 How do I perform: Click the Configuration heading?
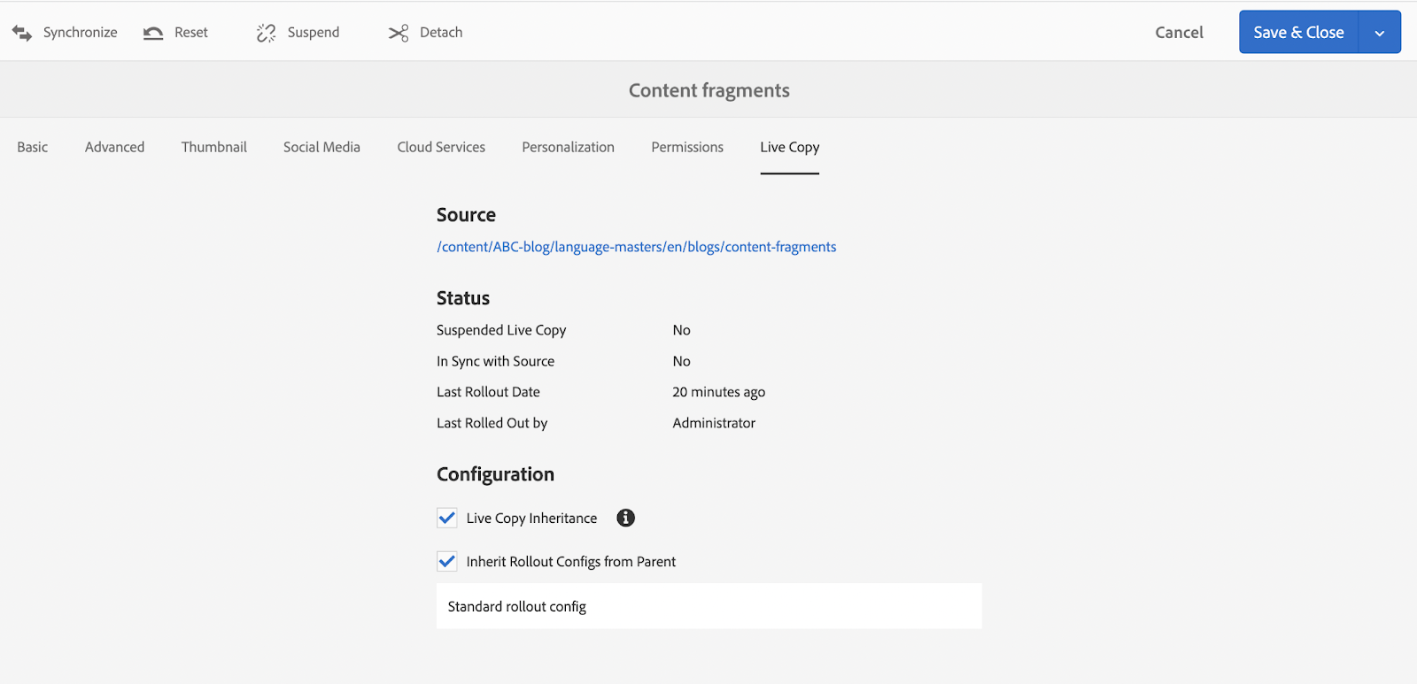click(x=495, y=474)
